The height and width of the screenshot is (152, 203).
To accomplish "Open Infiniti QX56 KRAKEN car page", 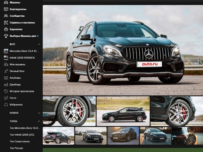I will [x=22, y=58].
